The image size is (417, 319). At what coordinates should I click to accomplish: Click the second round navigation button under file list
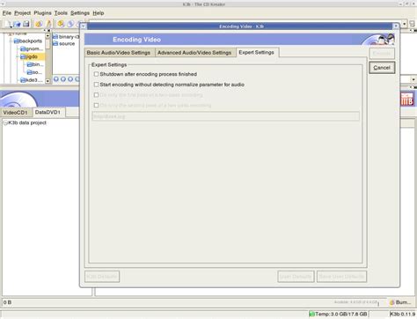click(63, 79)
